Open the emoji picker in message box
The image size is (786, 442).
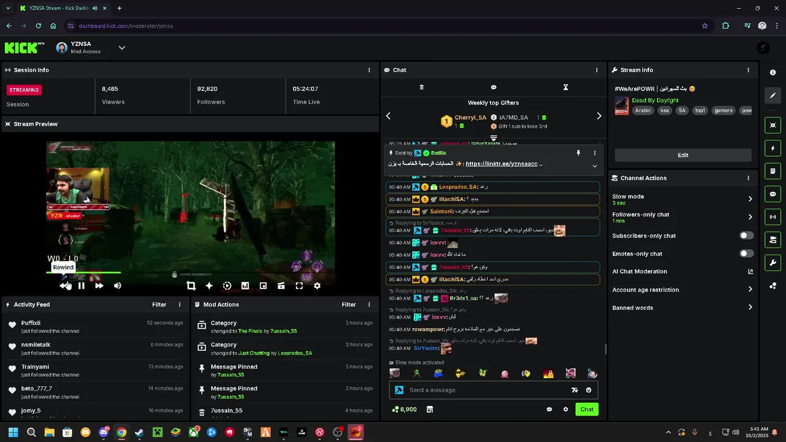[x=589, y=390]
